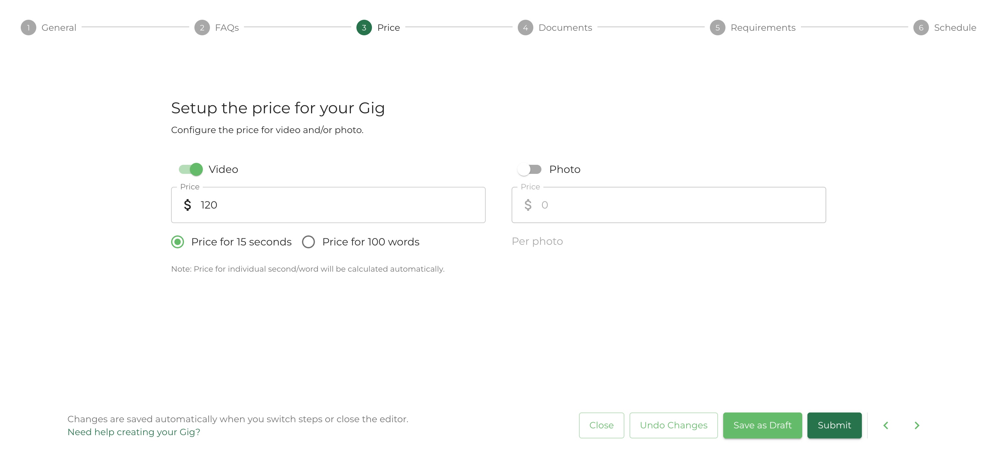996x463 pixels.
Task: Open the General step label
Action: (59, 28)
